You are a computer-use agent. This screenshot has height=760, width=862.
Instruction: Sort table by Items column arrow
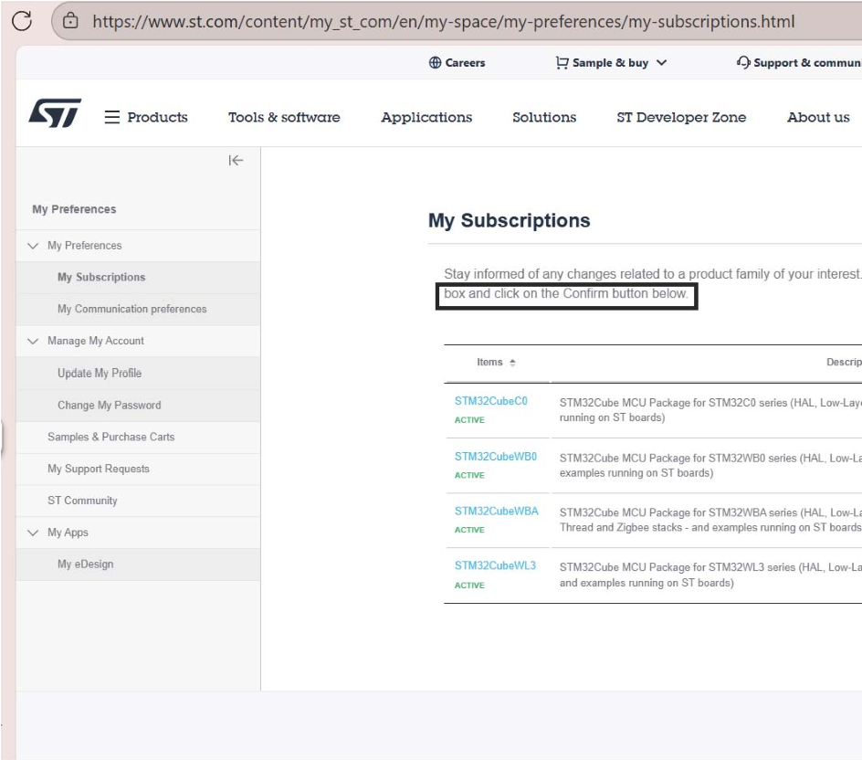[512, 363]
